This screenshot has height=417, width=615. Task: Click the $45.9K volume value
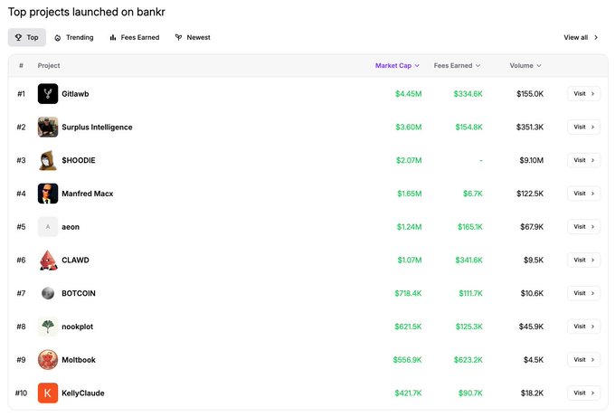point(531,327)
